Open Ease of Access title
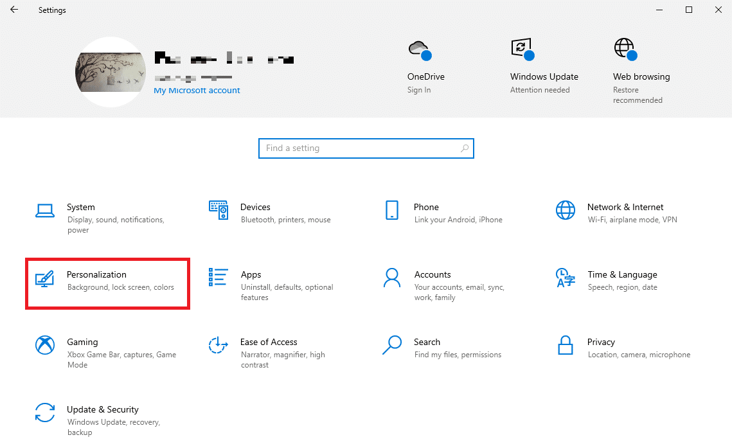 [269, 342]
